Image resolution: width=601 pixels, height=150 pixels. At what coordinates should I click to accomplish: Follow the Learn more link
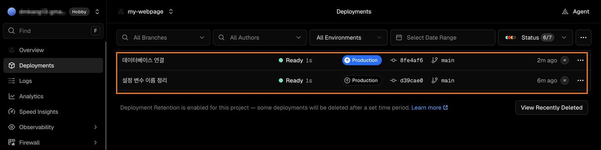[x=429, y=107]
